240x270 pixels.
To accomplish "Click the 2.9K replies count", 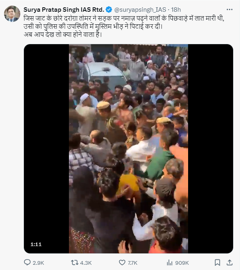I will [x=39, y=263].
